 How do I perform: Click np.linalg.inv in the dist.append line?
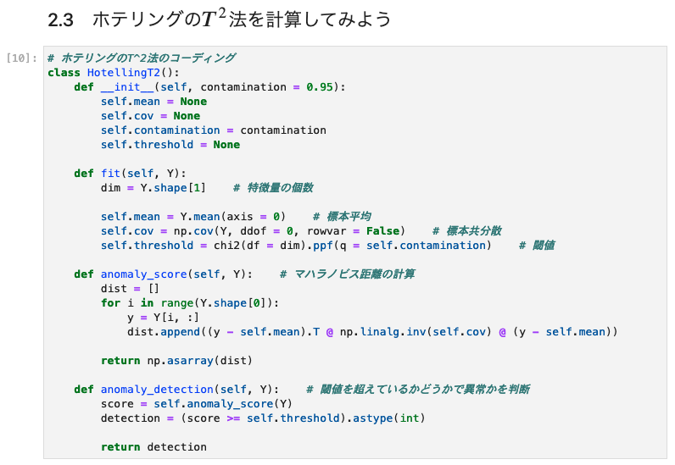pos(383,332)
